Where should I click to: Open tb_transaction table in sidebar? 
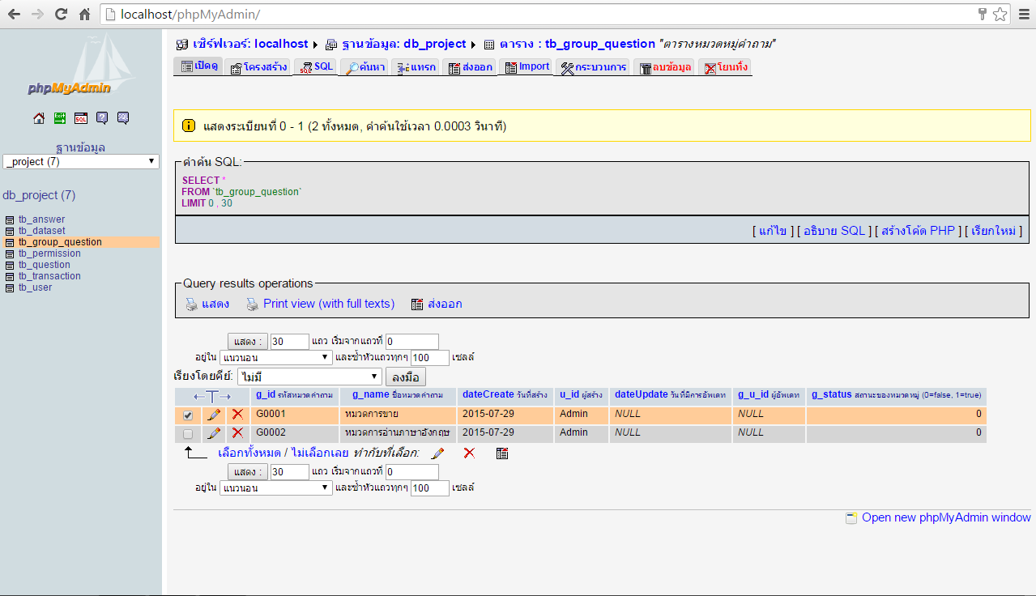pyautogui.click(x=50, y=276)
